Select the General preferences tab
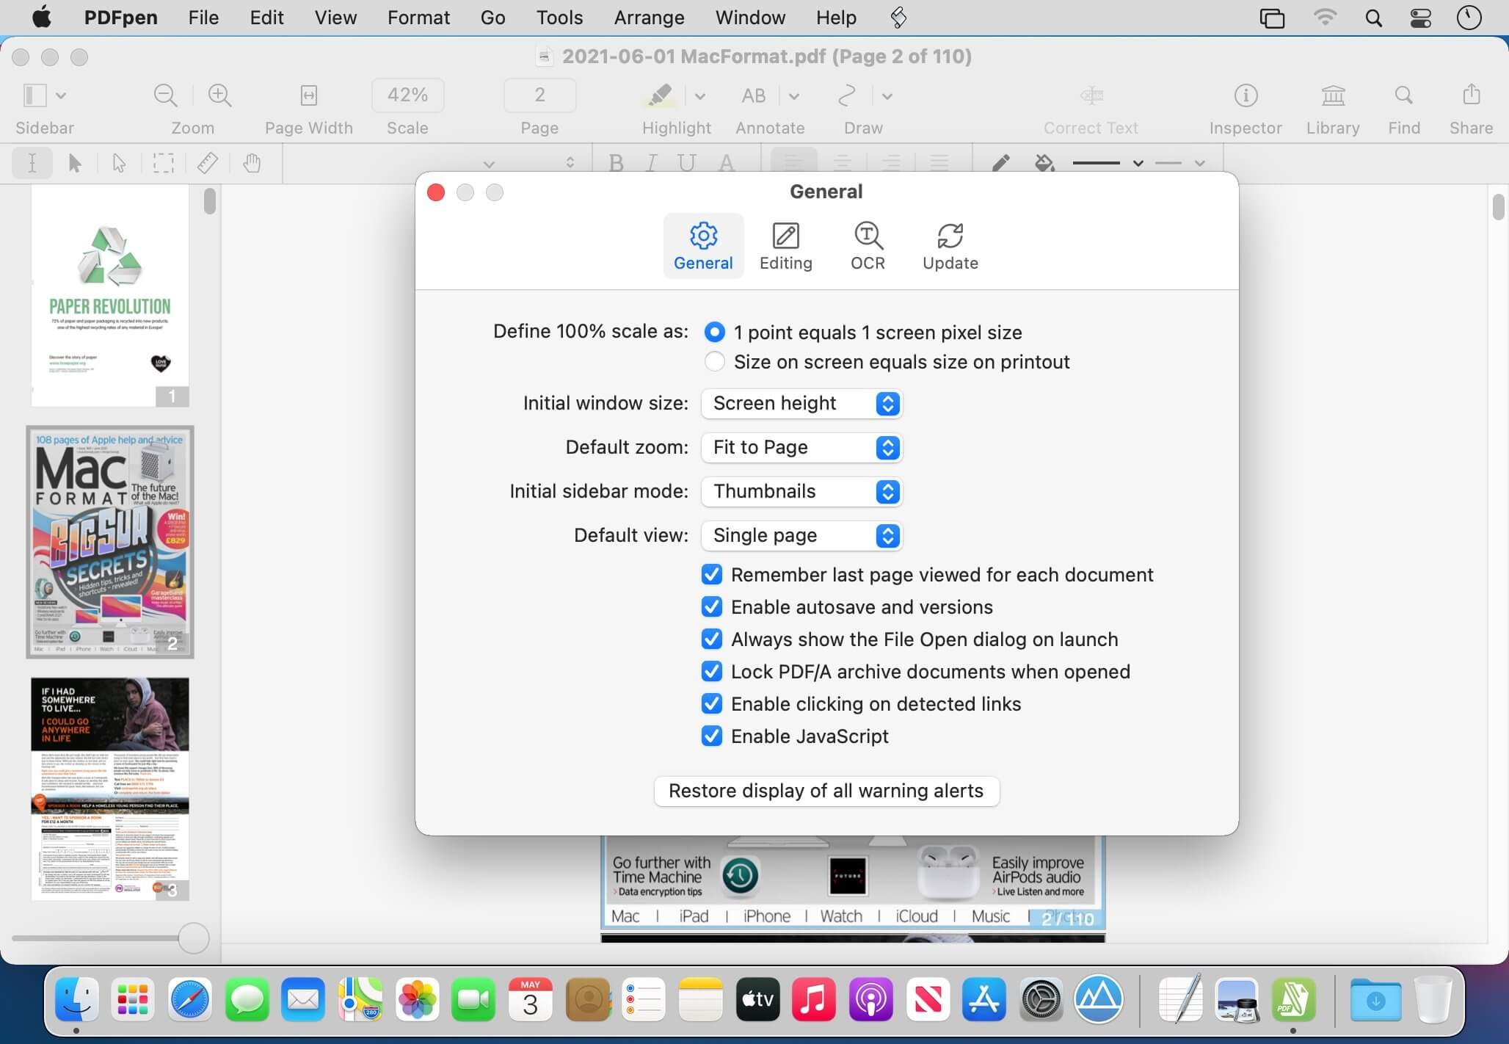 coord(703,246)
